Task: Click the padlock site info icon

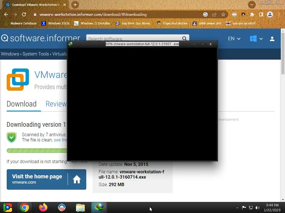Action: point(35,14)
